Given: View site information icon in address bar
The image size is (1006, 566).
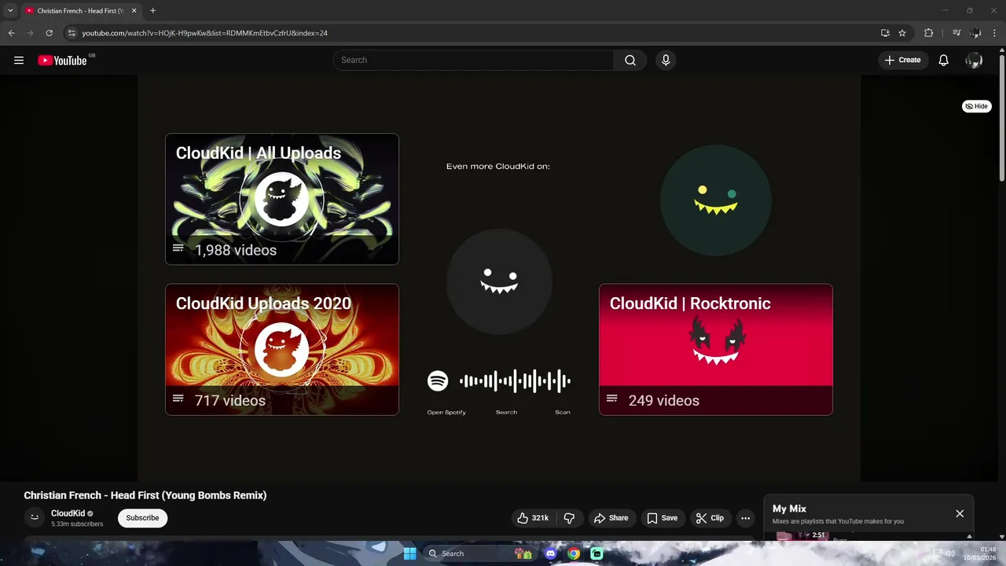Looking at the screenshot, I should [x=72, y=33].
